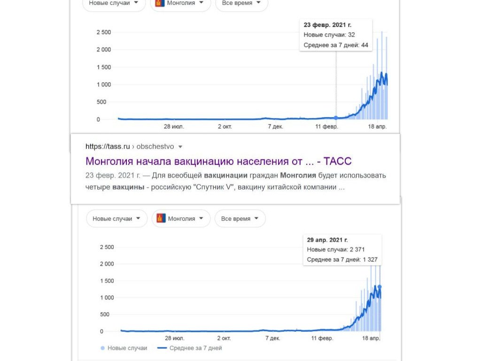Expand the bottom Все время range selector

coord(240,219)
